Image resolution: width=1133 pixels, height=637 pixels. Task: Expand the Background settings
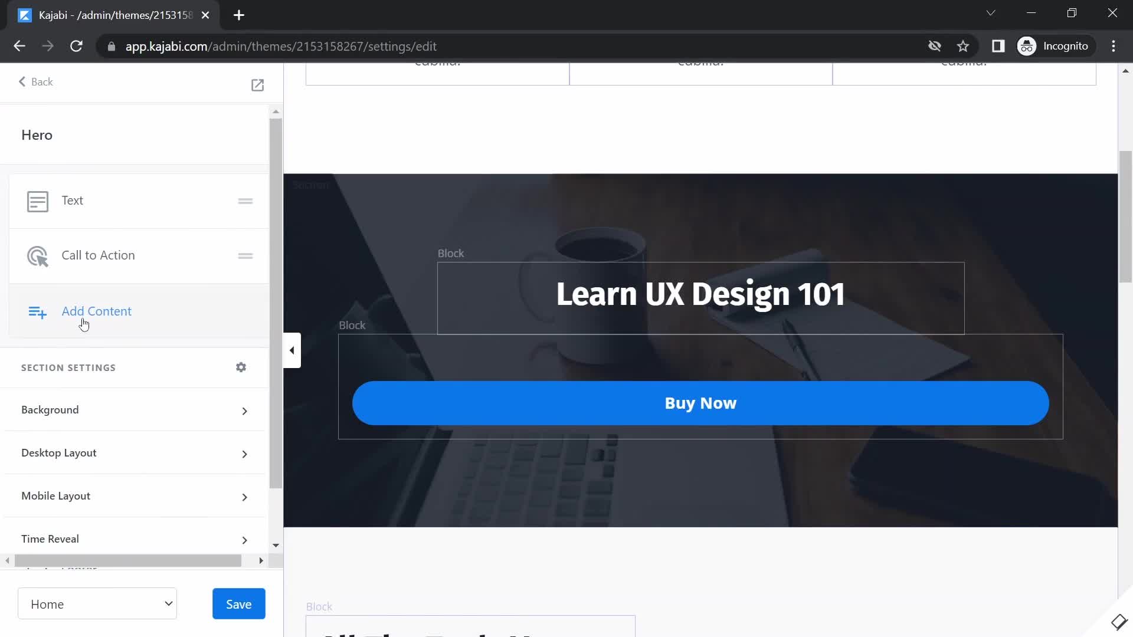pos(135,410)
